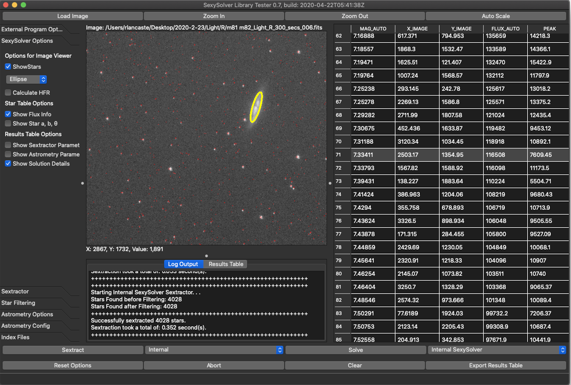Click FLUX_AUTO cell 99732.2
Image resolution: width=571 pixels, height=385 pixels.
(x=505, y=313)
